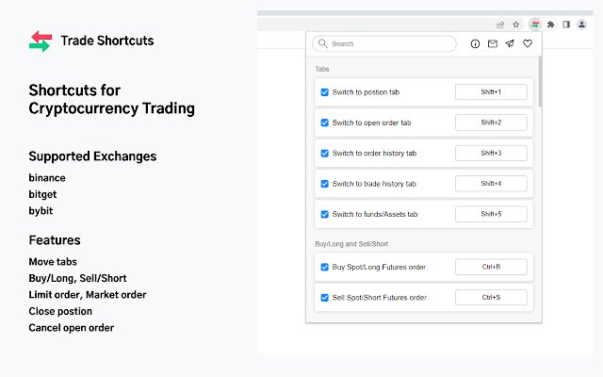Select the Ctrl+S shortcut field

point(491,298)
